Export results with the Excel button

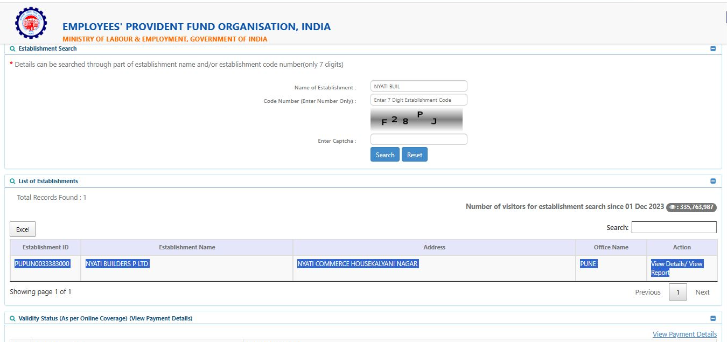click(x=23, y=229)
